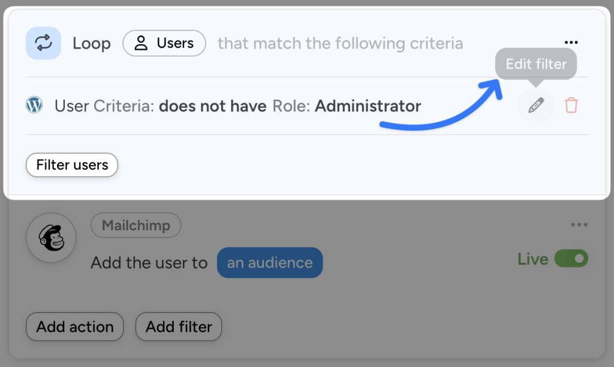
Task: Open the loop options ellipsis menu
Action: tap(571, 41)
